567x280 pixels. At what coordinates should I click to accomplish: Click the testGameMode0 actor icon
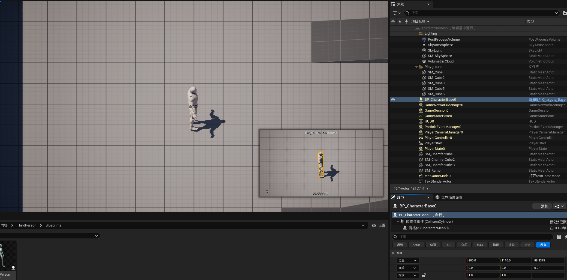(421, 176)
